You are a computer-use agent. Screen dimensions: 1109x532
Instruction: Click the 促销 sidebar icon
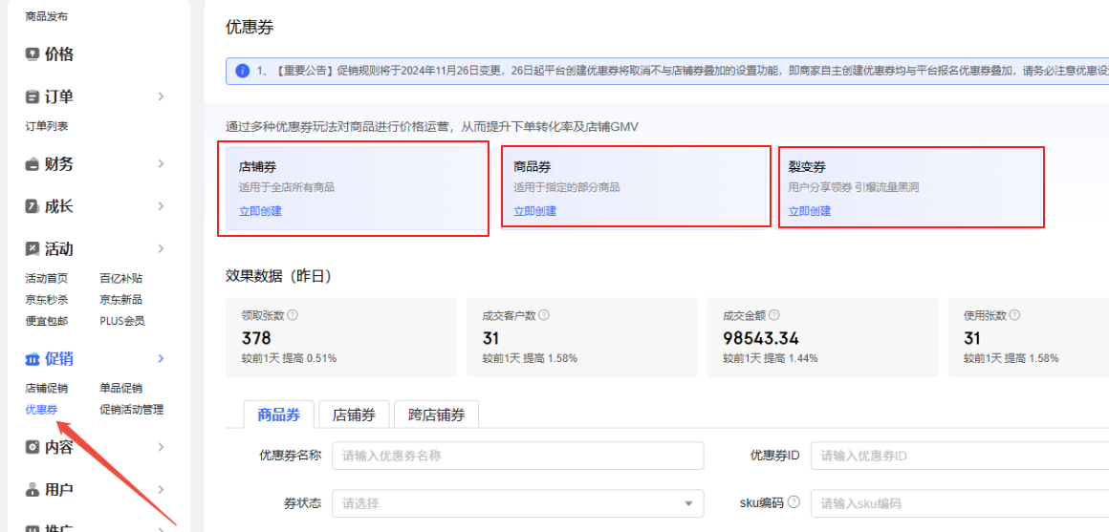pyautogui.click(x=33, y=359)
